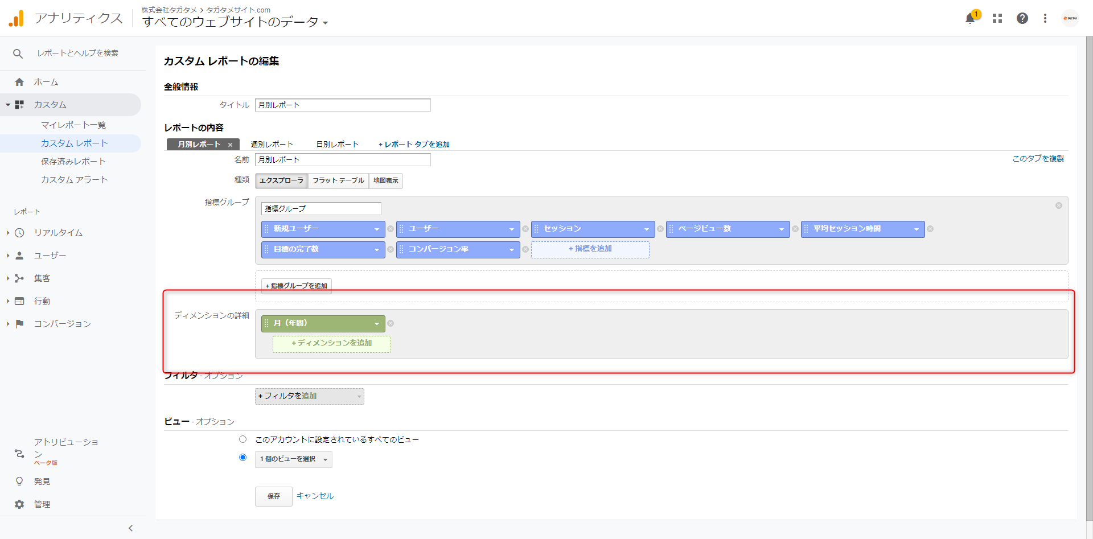
Task: Open 保存済みレポート in sidebar
Action: pos(73,162)
